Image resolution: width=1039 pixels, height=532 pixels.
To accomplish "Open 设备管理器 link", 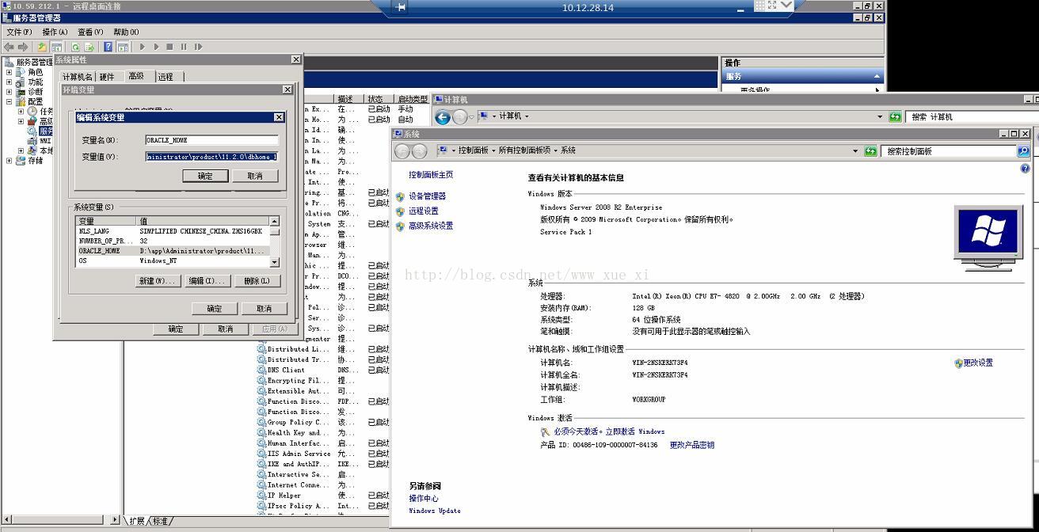I will point(427,196).
